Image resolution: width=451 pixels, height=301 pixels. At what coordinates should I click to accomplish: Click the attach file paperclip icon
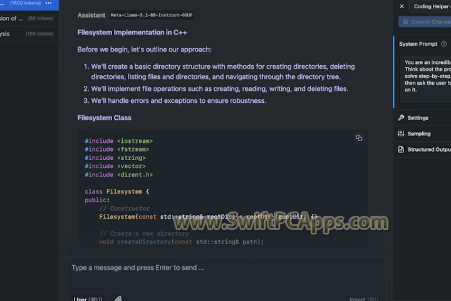[x=118, y=298]
